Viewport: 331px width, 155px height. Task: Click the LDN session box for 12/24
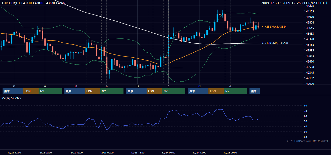(216, 91)
